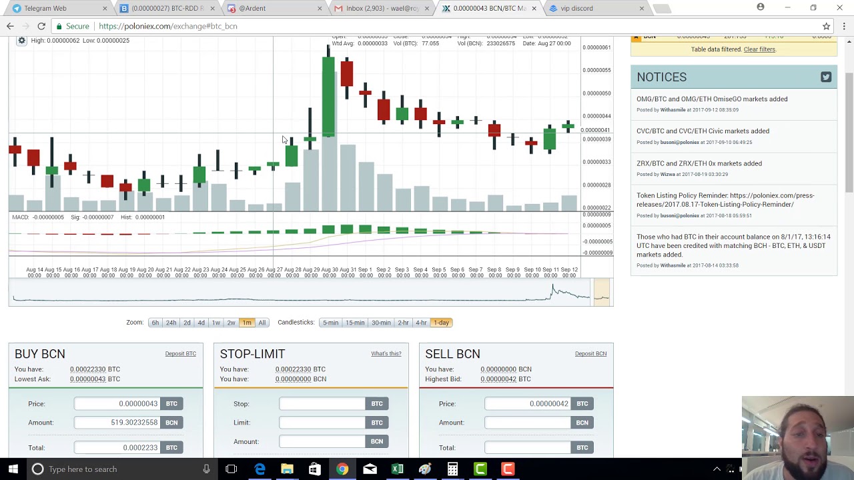
Task: Open Calculator from taskbar
Action: coord(452,469)
